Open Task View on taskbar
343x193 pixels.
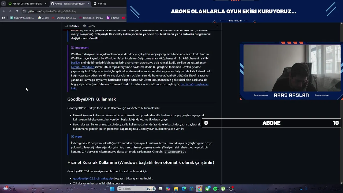[161, 189]
